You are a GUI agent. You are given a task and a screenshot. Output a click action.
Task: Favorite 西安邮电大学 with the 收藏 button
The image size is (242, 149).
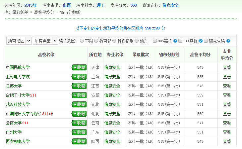(x=79, y=141)
